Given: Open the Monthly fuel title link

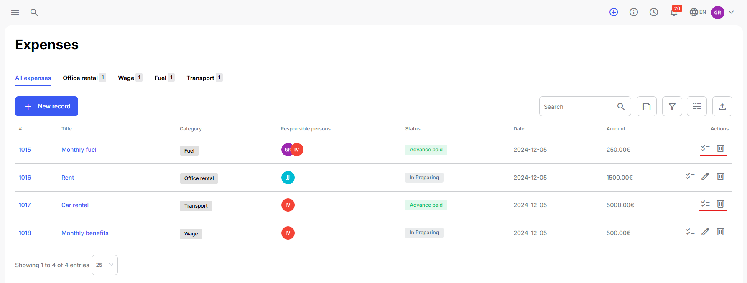Looking at the screenshot, I should [79, 150].
